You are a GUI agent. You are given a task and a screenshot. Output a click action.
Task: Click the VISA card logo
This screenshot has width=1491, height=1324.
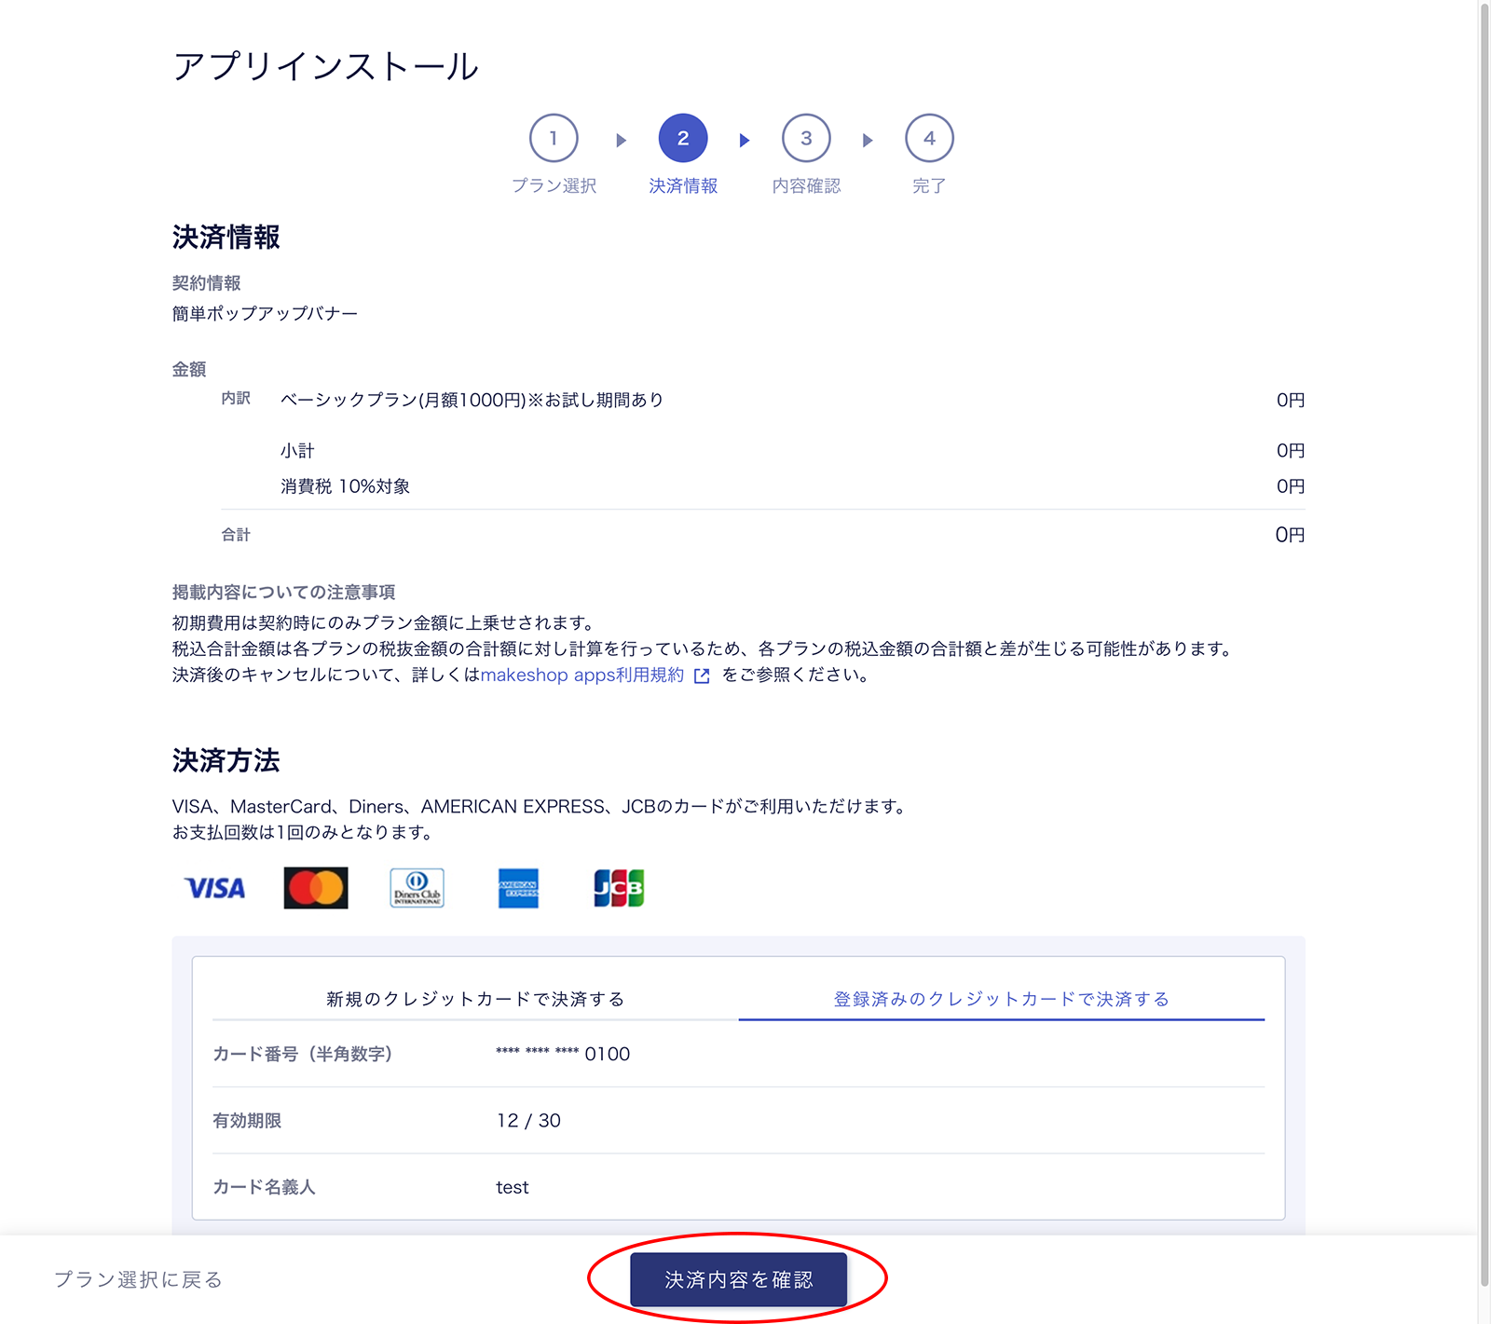215,888
